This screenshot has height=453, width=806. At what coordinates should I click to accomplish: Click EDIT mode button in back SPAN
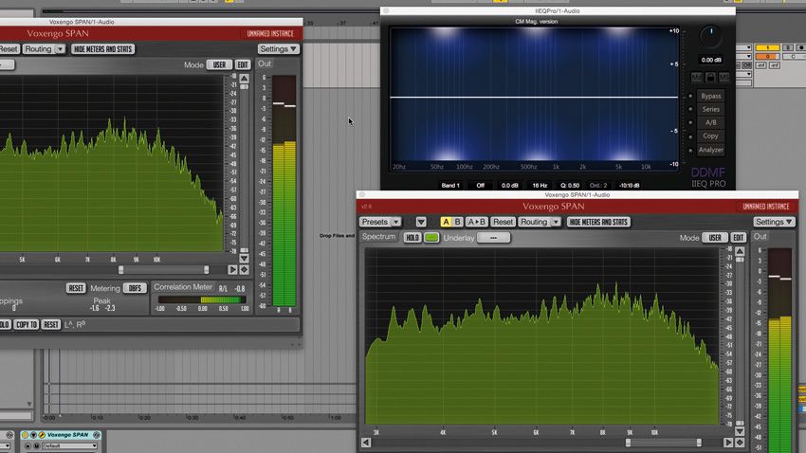coord(243,64)
